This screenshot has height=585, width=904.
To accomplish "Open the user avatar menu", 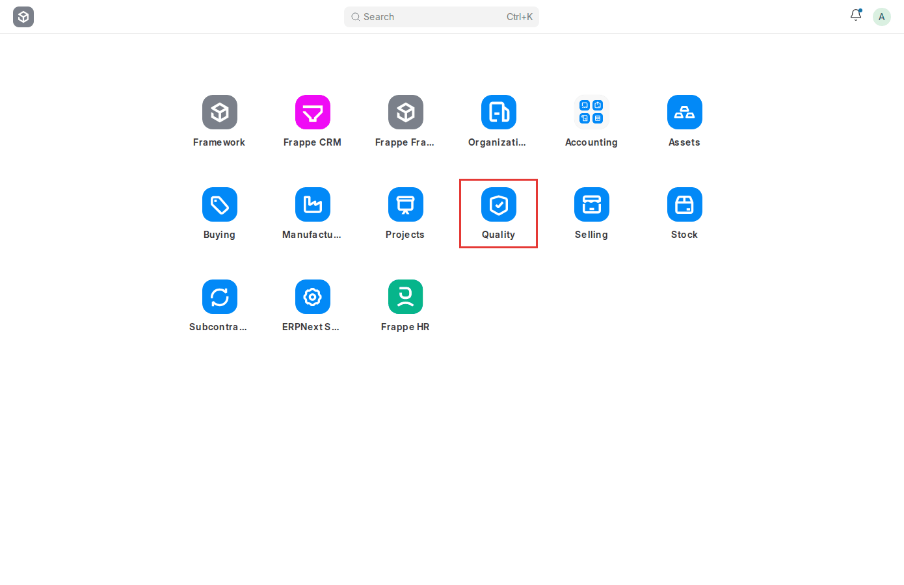I will 882,17.
